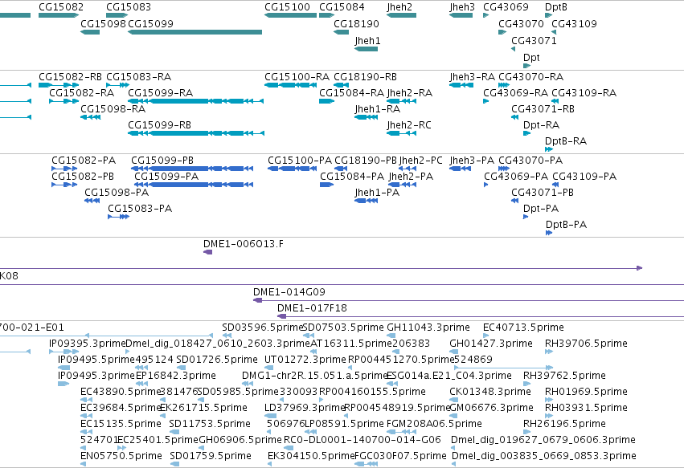The width and height of the screenshot is (684, 468).
Task: Select the Jheh3 gene feature
Action: 461,15
